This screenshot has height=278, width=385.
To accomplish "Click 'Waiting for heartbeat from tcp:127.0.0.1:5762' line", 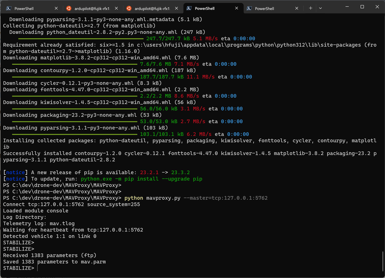I will tap(73, 230).
